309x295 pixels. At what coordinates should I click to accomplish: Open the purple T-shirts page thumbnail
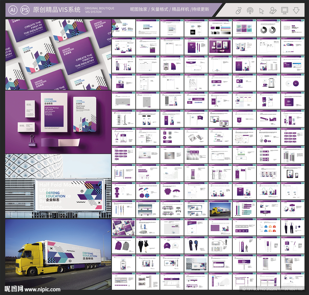pyautogui.click(x=123, y=191)
